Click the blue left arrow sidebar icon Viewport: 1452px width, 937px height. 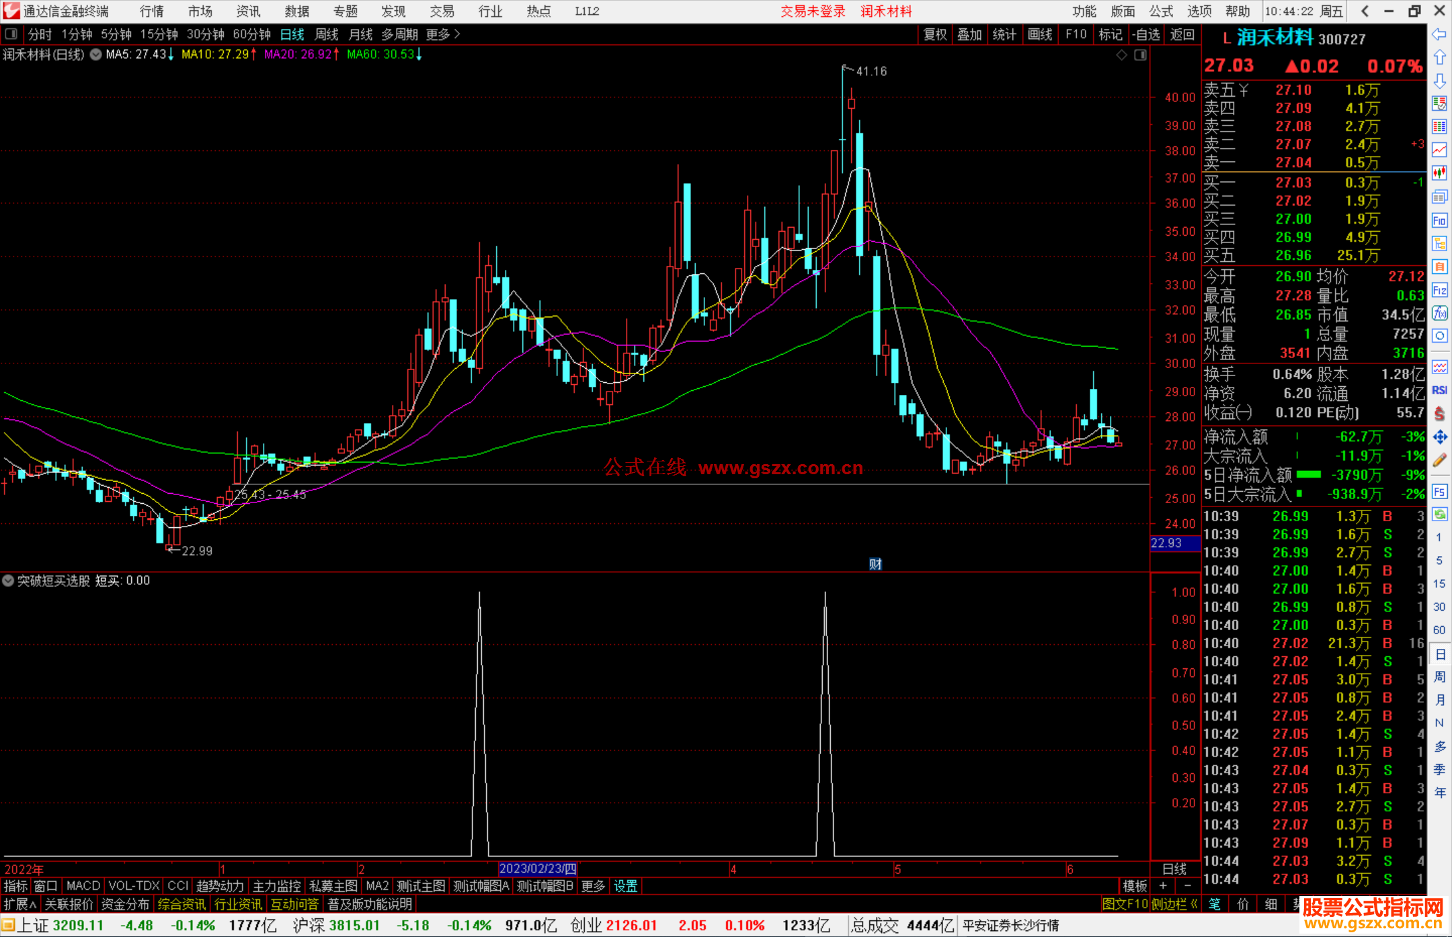coord(1439,34)
